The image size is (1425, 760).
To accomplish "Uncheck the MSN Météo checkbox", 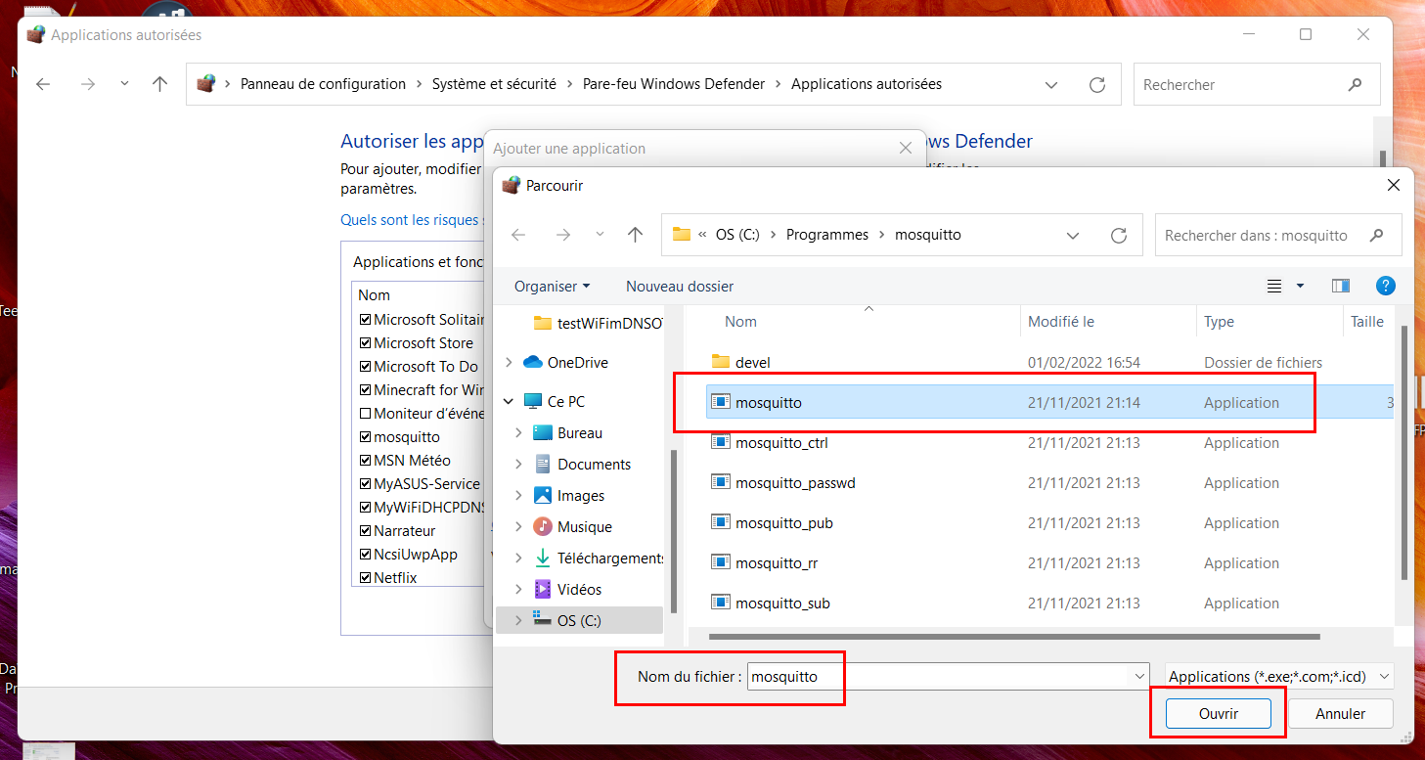I will [365, 460].
